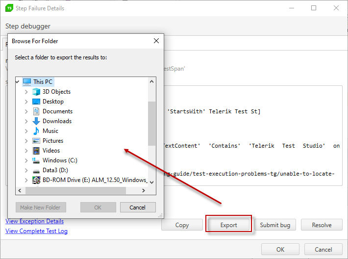Click the folder tree horizontal scrollbar thumb
This screenshot has height=259, width=348.
point(75,191)
